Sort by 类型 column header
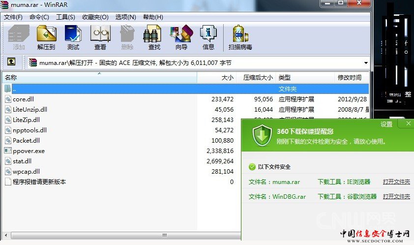The image size is (414, 245). tap(305, 77)
